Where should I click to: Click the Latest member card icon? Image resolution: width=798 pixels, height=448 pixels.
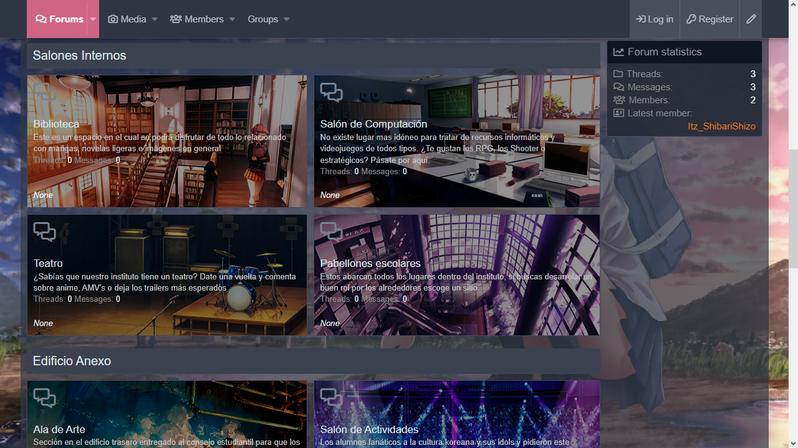point(618,113)
